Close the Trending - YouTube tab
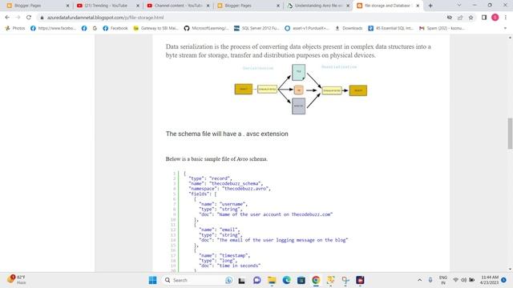The image size is (513, 288). [x=138, y=6]
